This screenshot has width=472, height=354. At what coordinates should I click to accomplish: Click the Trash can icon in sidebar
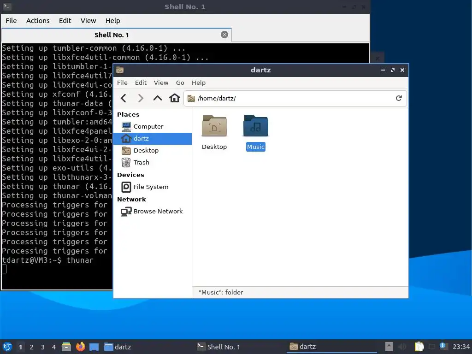(x=126, y=163)
